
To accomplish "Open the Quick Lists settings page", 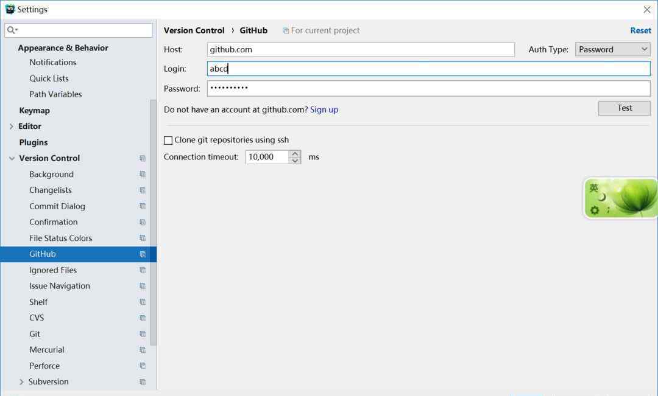I will coord(49,78).
